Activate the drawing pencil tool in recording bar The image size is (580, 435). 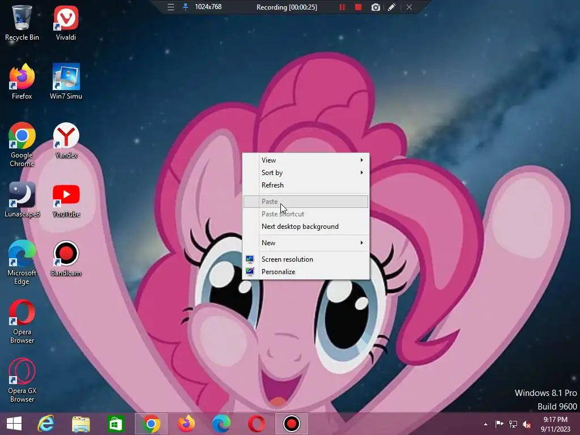392,7
